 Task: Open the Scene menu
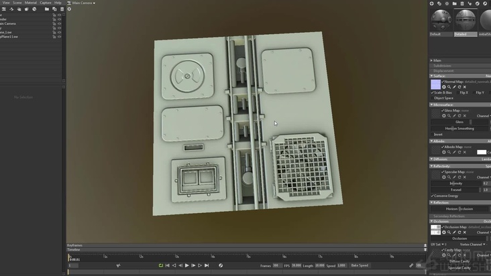click(17, 3)
